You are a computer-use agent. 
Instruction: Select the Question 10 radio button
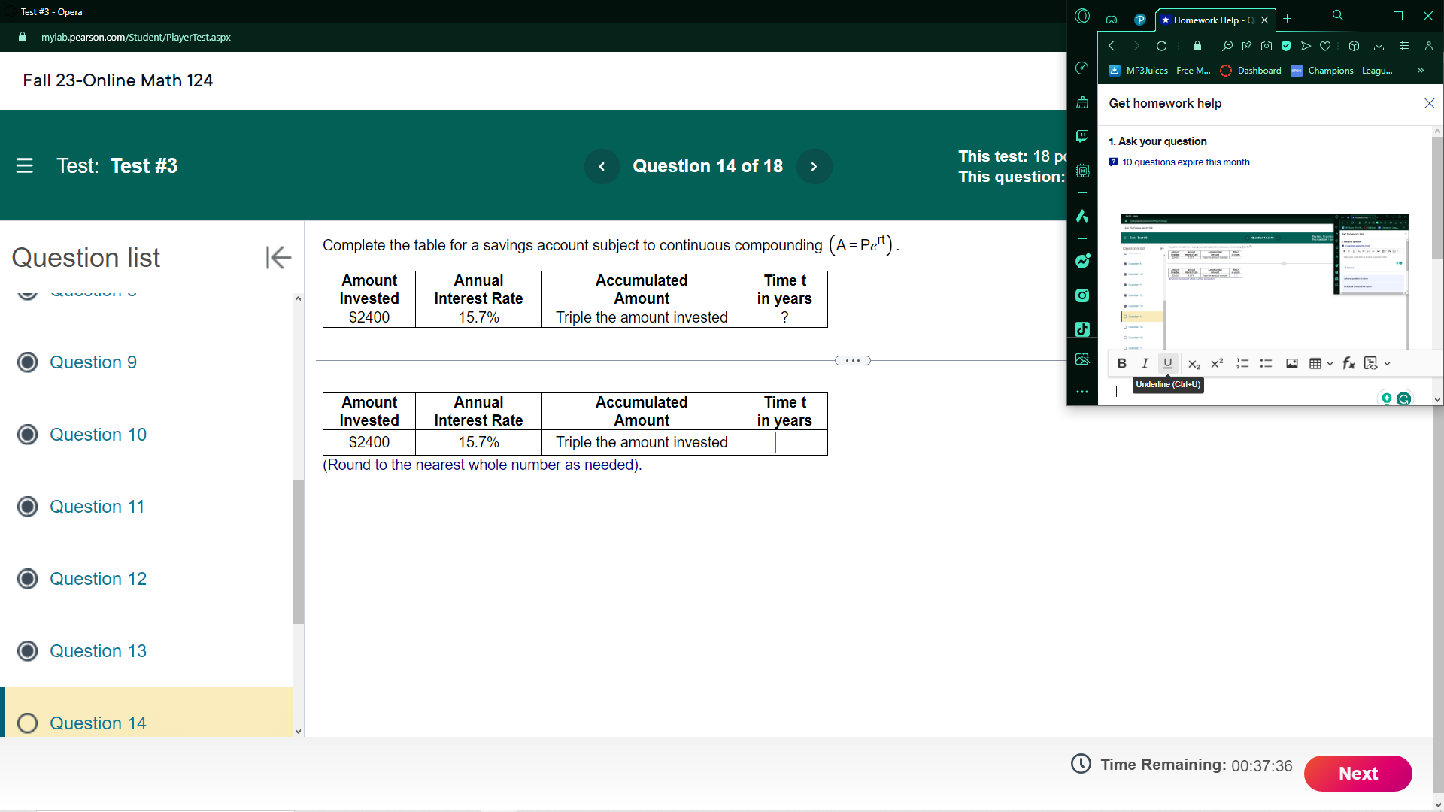click(28, 435)
